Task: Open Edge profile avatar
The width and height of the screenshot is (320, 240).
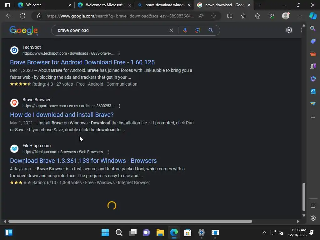Action: click(x=286, y=16)
